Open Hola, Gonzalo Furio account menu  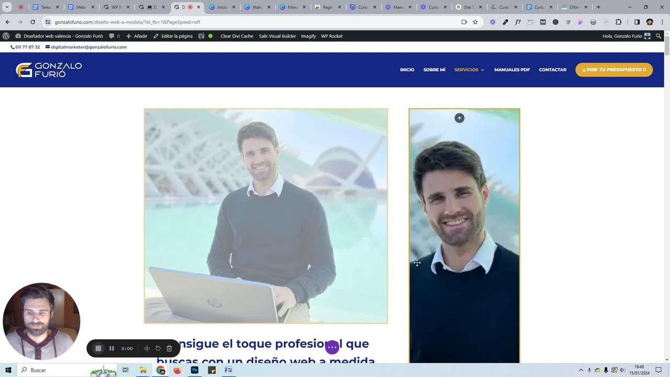(626, 36)
